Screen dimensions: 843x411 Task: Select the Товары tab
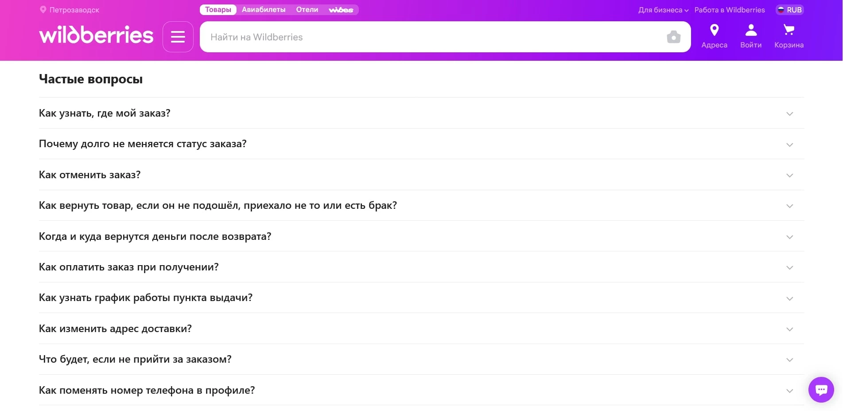[218, 10]
